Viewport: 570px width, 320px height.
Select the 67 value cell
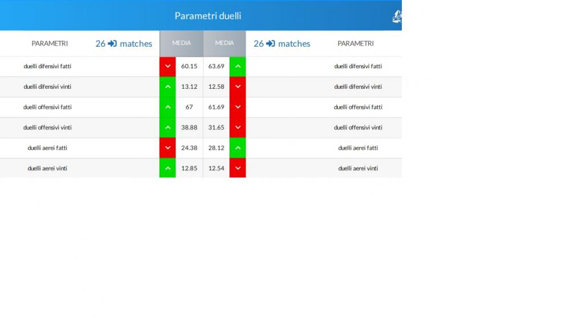coord(189,107)
